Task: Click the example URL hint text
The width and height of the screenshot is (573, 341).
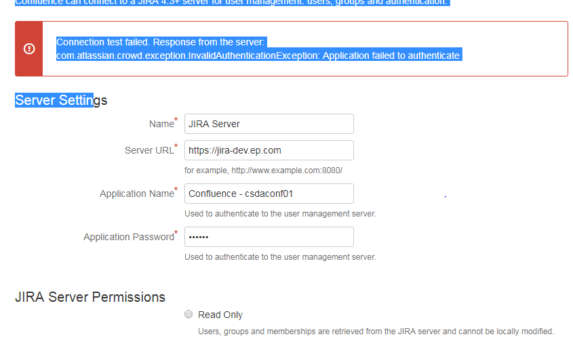Action: click(x=264, y=170)
